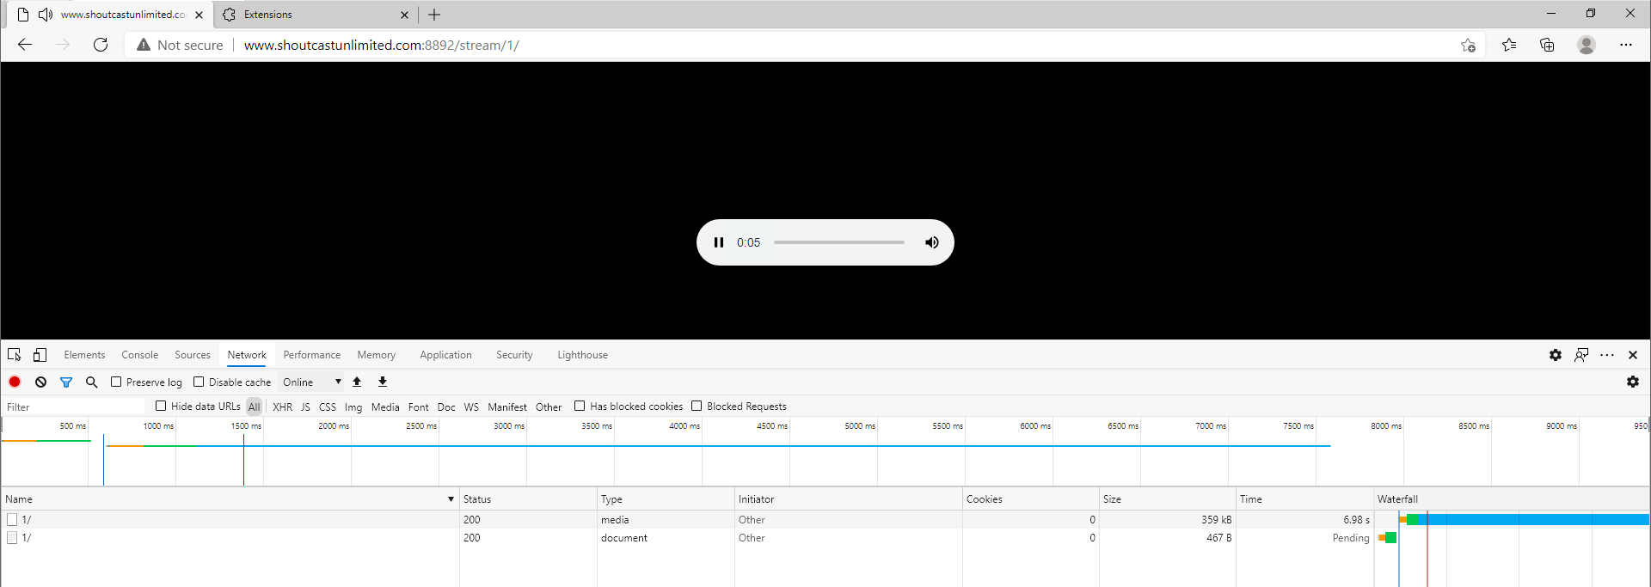Open DevTools customize menu
Screen dimensions: 1651x587
(x=1607, y=355)
